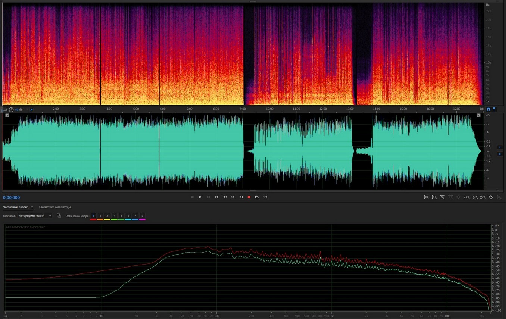Zoom in amplitude icon
The image size is (506, 319).
pyautogui.click(x=426, y=197)
